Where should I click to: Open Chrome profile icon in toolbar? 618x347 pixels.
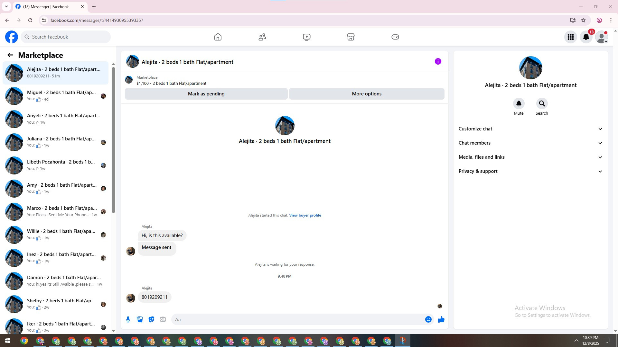[599, 20]
